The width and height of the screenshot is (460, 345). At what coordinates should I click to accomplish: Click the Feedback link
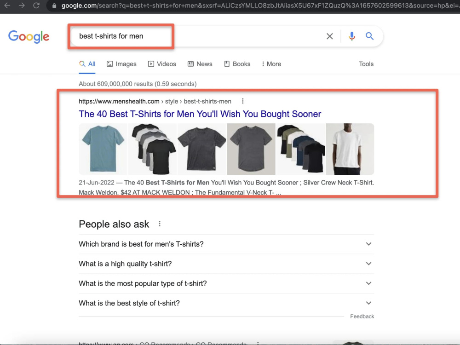362,316
